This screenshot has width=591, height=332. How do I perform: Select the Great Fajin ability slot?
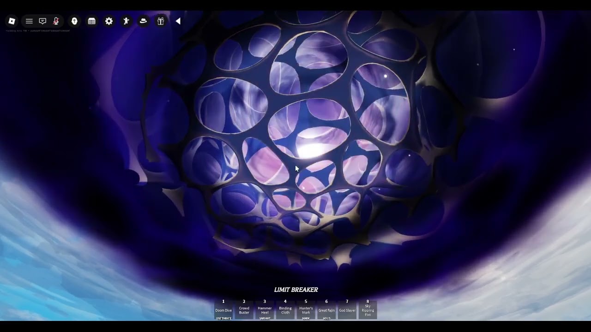pyautogui.click(x=326, y=310)
